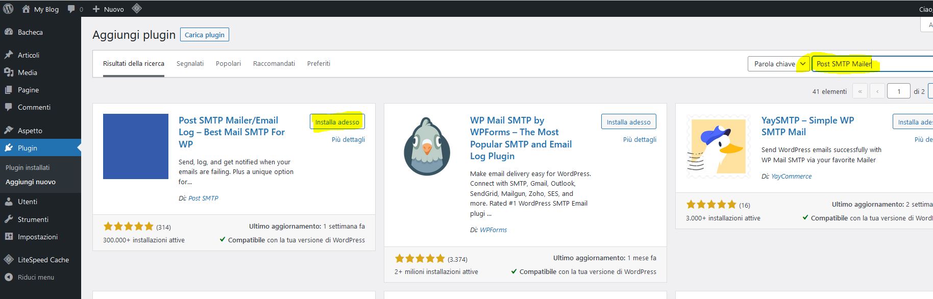933x299 pixels.
Task: Open the WP Mail SMTP by WPForms title
Action: point(521,138)
